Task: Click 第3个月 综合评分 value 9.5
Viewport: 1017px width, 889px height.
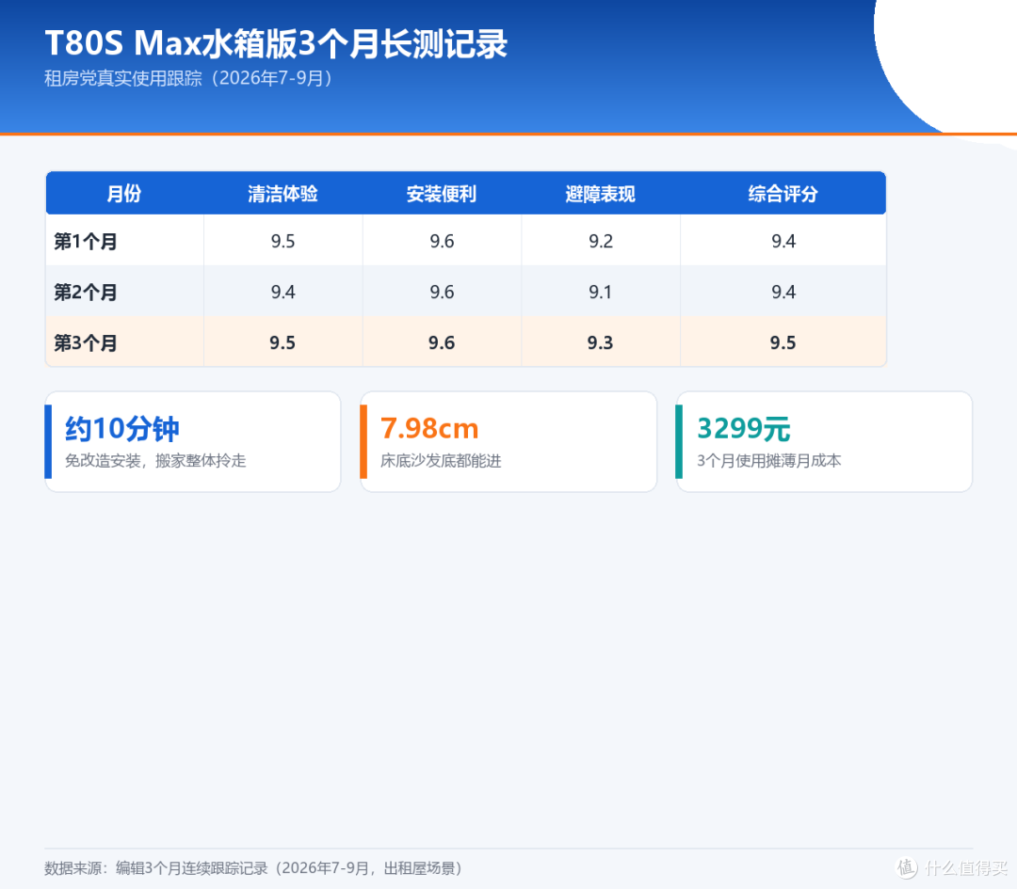Action: (783, 342)
